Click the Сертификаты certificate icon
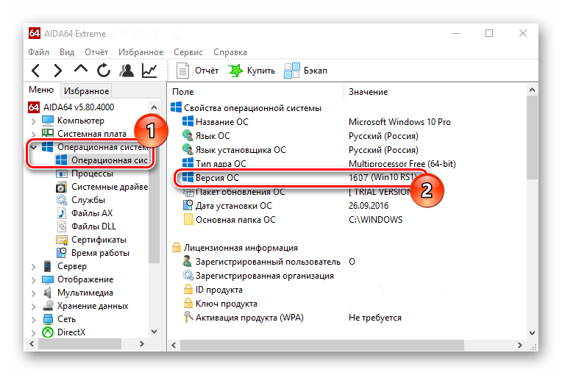 (x=62, y=240)
